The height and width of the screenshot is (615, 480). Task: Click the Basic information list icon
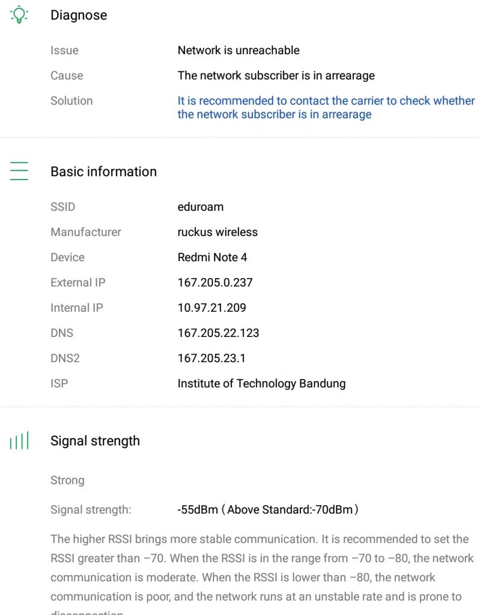point(19,171)
